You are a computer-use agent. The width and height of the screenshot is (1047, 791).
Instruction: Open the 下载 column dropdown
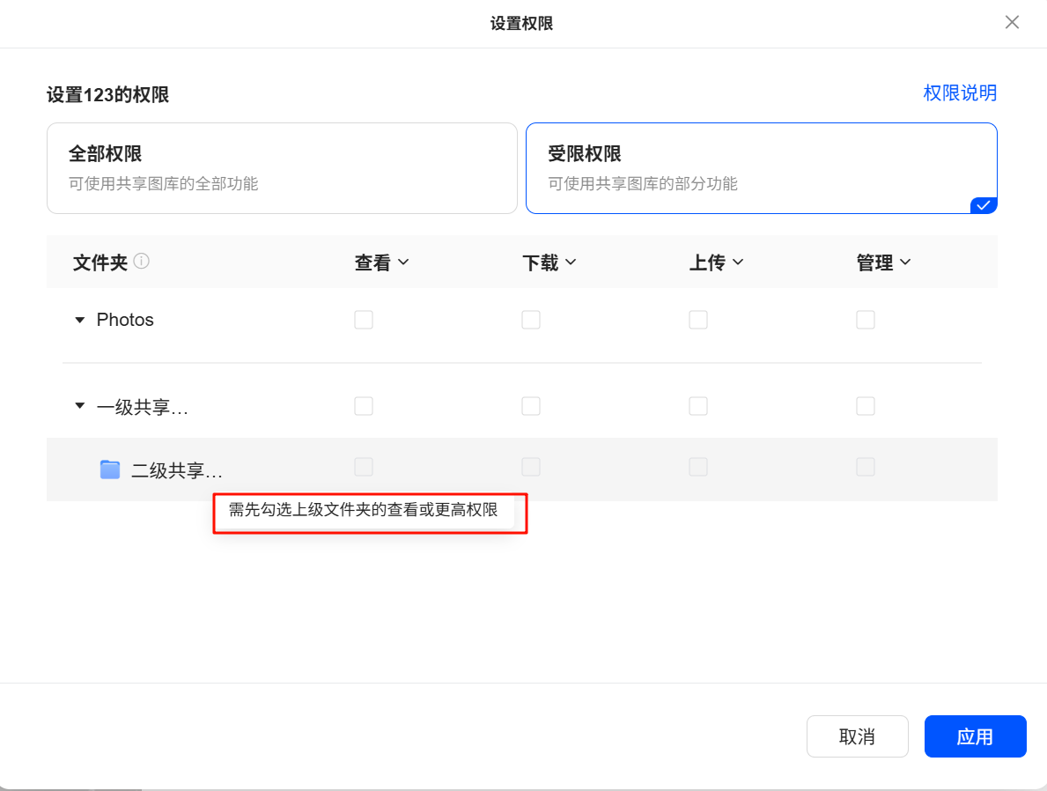[549, 261]
